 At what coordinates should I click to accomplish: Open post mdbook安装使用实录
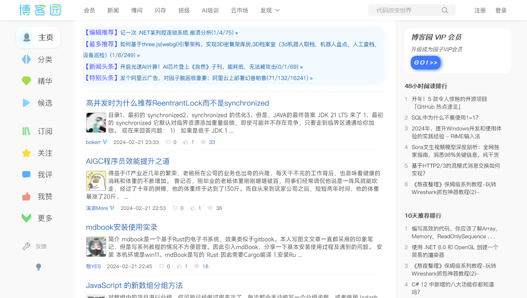click(122, 227)
